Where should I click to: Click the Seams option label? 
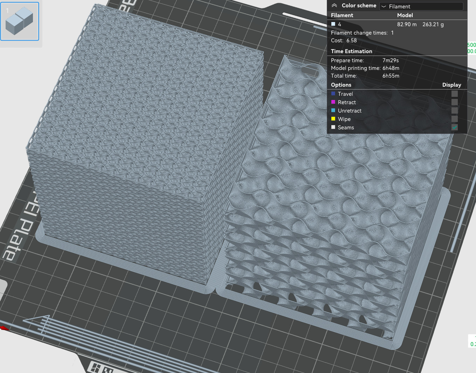coord(346,128)
